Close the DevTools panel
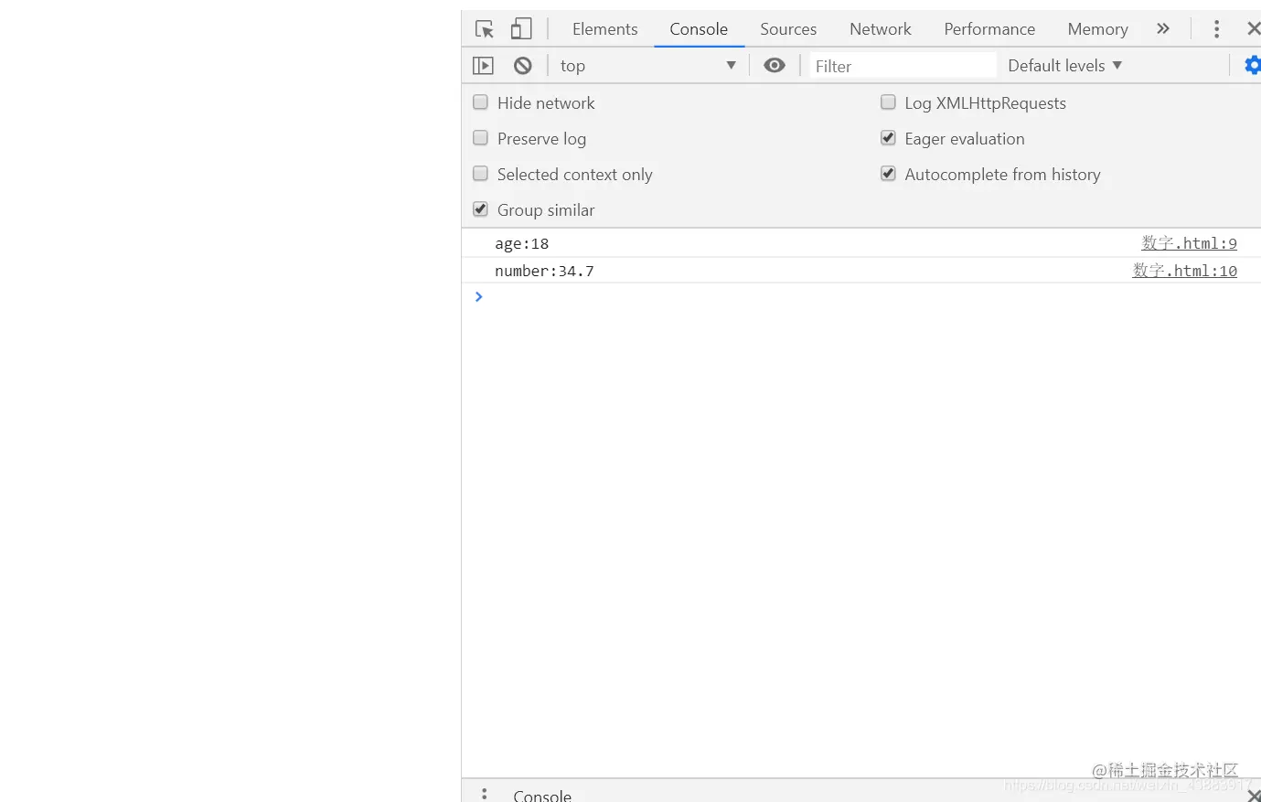 (1254, 29)
